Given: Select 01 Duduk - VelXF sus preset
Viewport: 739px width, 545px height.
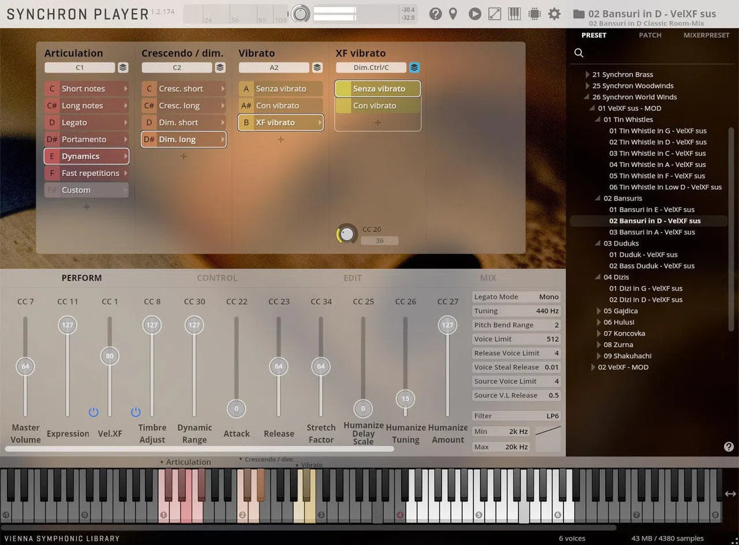Looking at the screenshot, I should [643, 254].
